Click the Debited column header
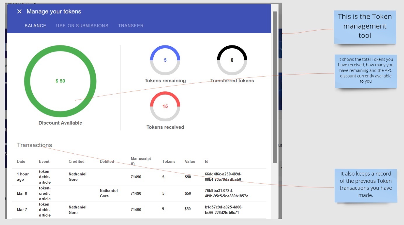This screenshot has width=404, height=225. click(x=107, y=162)
